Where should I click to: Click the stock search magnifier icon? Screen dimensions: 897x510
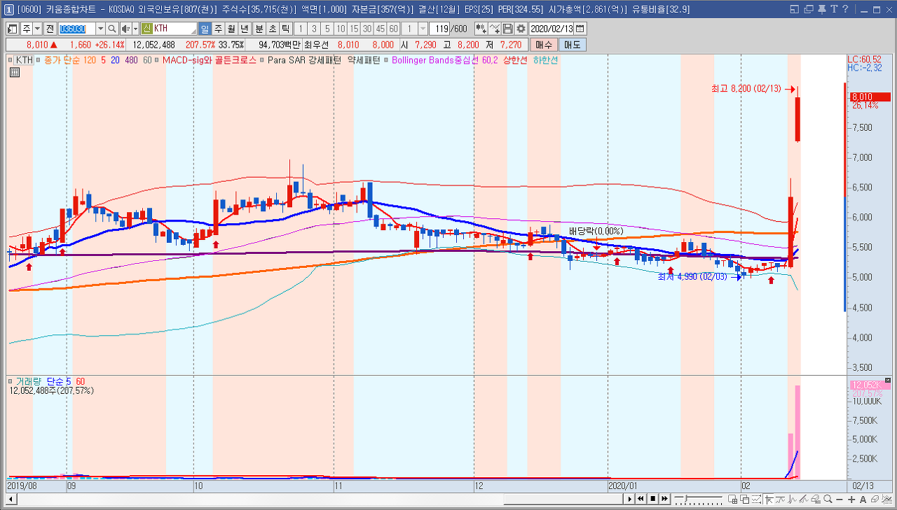click(x=112, y=29)
